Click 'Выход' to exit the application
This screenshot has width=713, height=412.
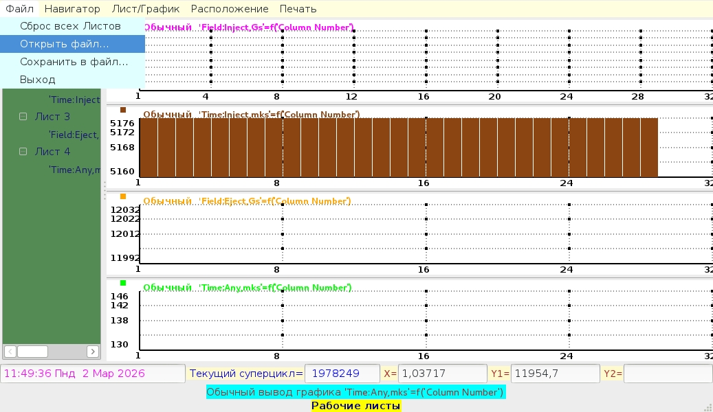[38, 80]
